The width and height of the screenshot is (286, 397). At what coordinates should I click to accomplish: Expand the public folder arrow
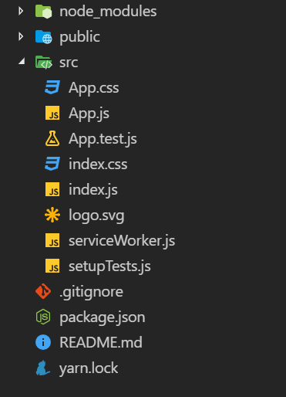coord(21,36)
